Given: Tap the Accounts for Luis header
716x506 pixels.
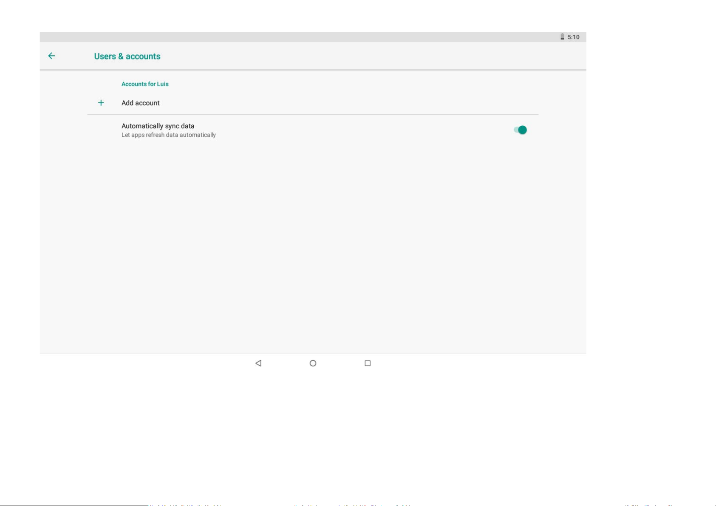Looking at the screenshot, I should coord(145,84).
